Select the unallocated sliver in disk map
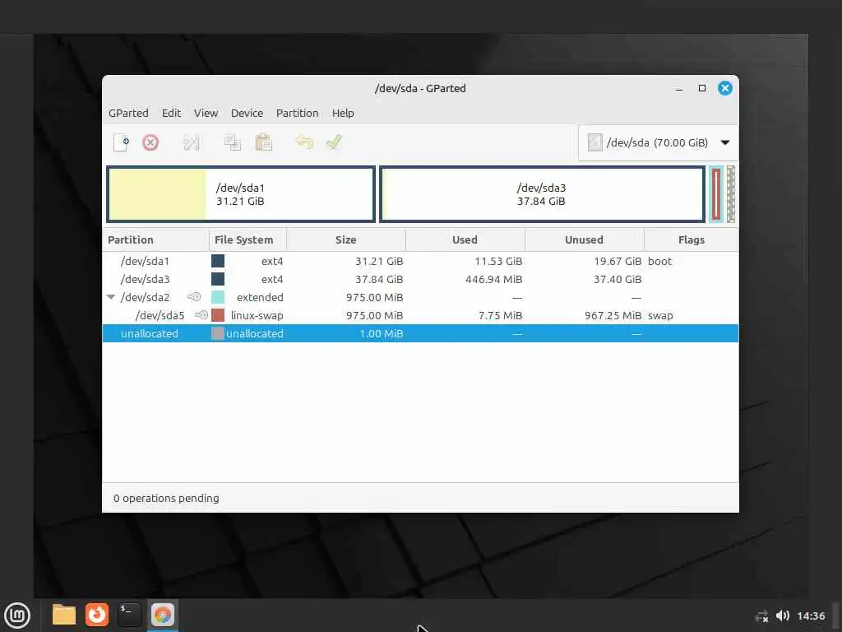Image resolution: width=842 pixels, height=632 pixels. coord(731,194)
